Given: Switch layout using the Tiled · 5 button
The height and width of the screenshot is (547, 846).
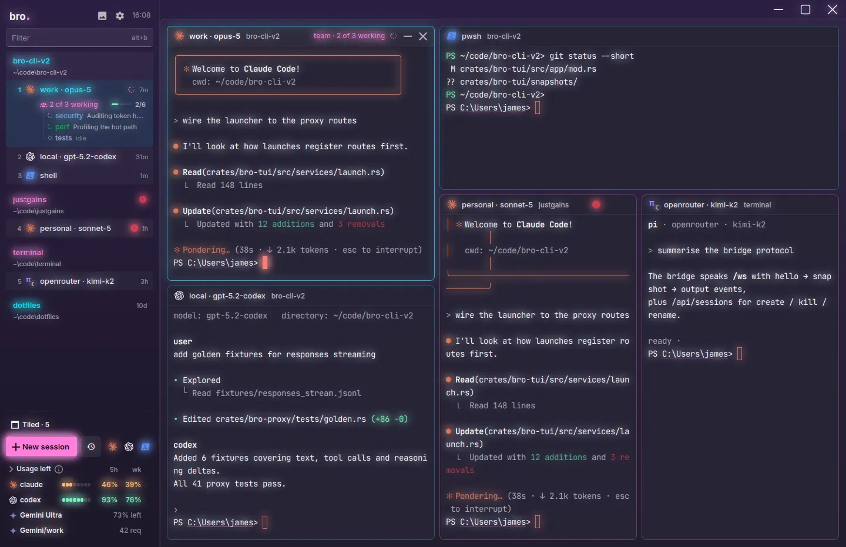Looking at the screenshot, I should [x=31, y=425].
